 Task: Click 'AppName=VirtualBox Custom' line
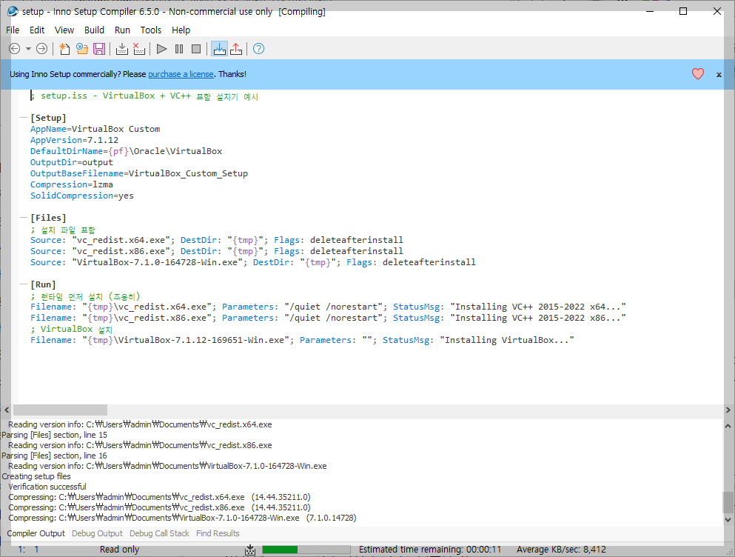(95, 129)
